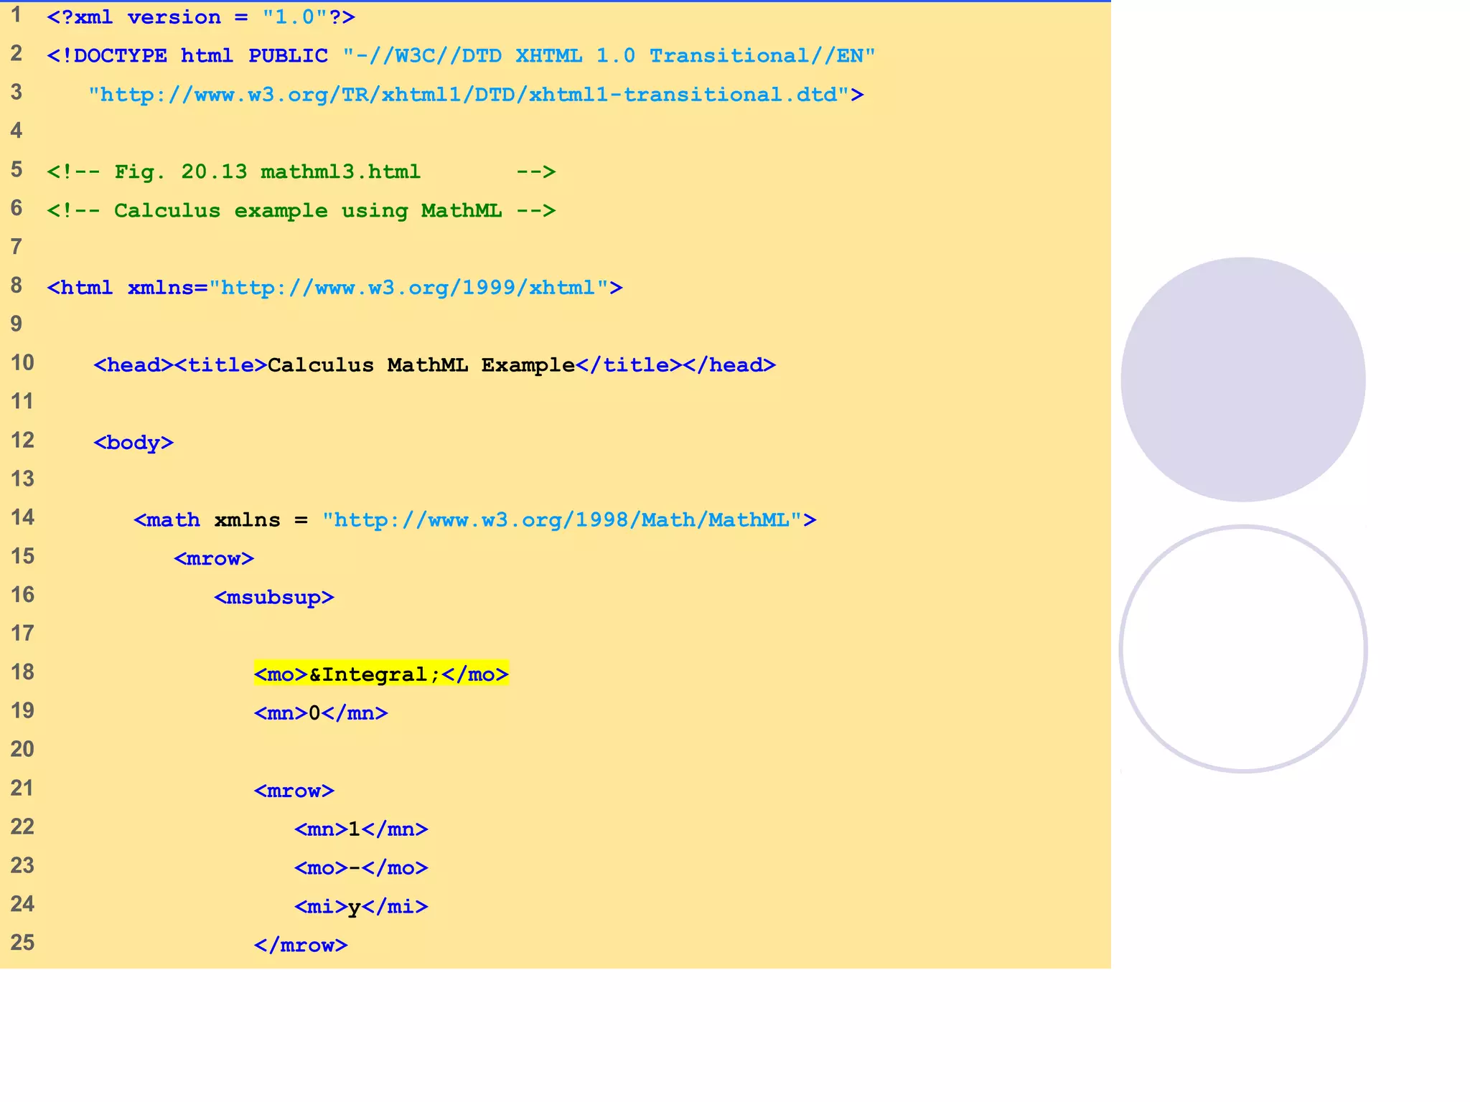
Task: Click line number 14 in the gutter
Action: pyautogui.click(x=22, y=517)
